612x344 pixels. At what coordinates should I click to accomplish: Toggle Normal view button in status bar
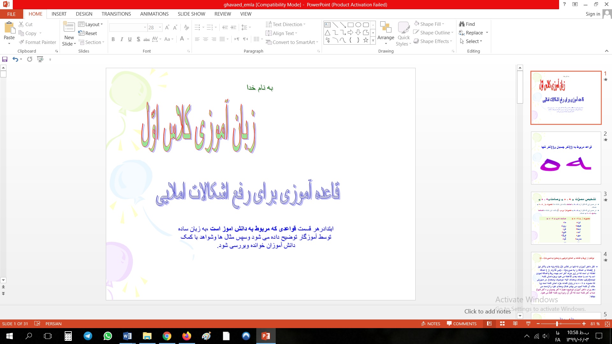489,324
